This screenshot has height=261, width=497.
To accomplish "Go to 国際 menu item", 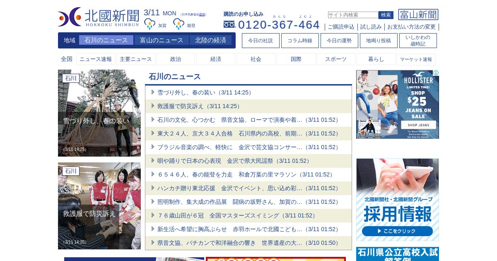I will (296, 59).
